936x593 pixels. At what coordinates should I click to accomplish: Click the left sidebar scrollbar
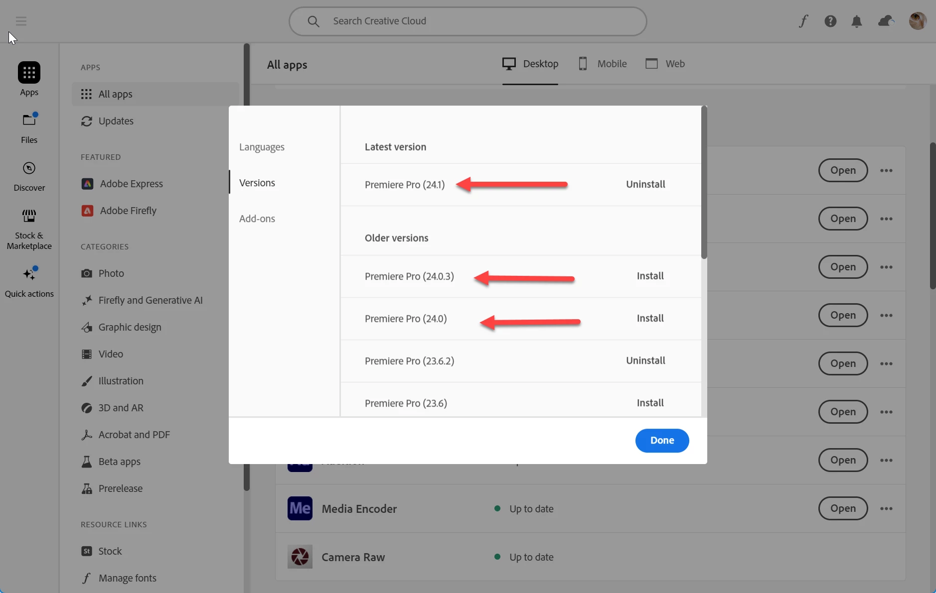click(x=246, y=267)
